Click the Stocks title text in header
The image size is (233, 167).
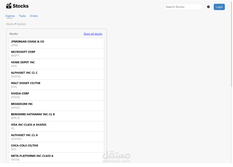point(21,6)
